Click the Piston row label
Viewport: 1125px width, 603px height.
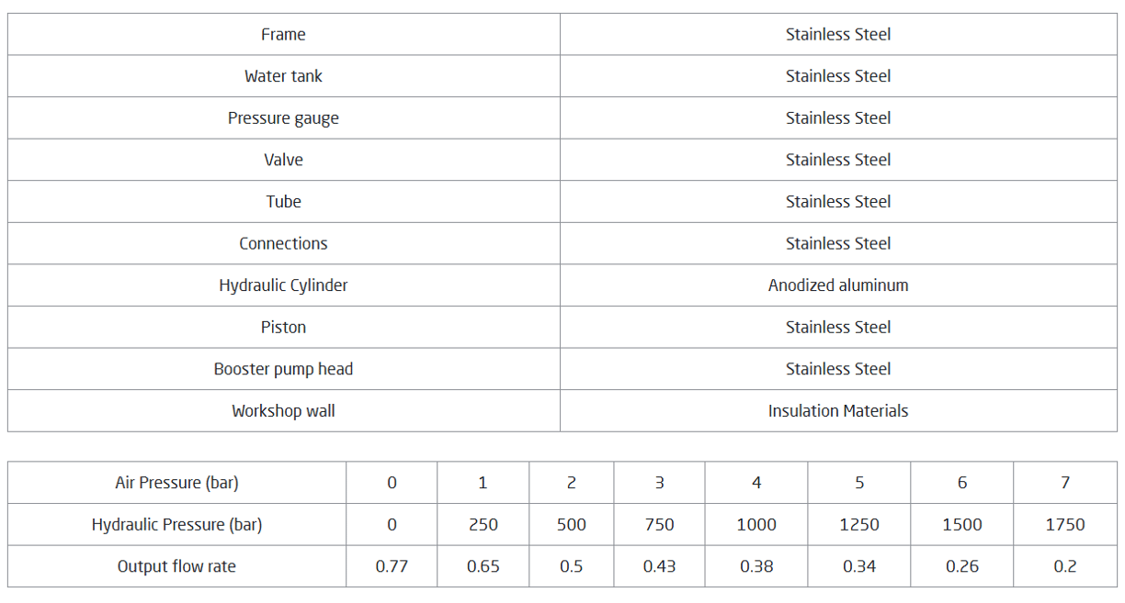click(x=283, y=328)
